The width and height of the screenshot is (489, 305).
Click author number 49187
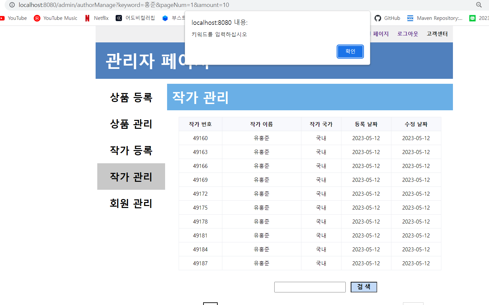[200, 263]
